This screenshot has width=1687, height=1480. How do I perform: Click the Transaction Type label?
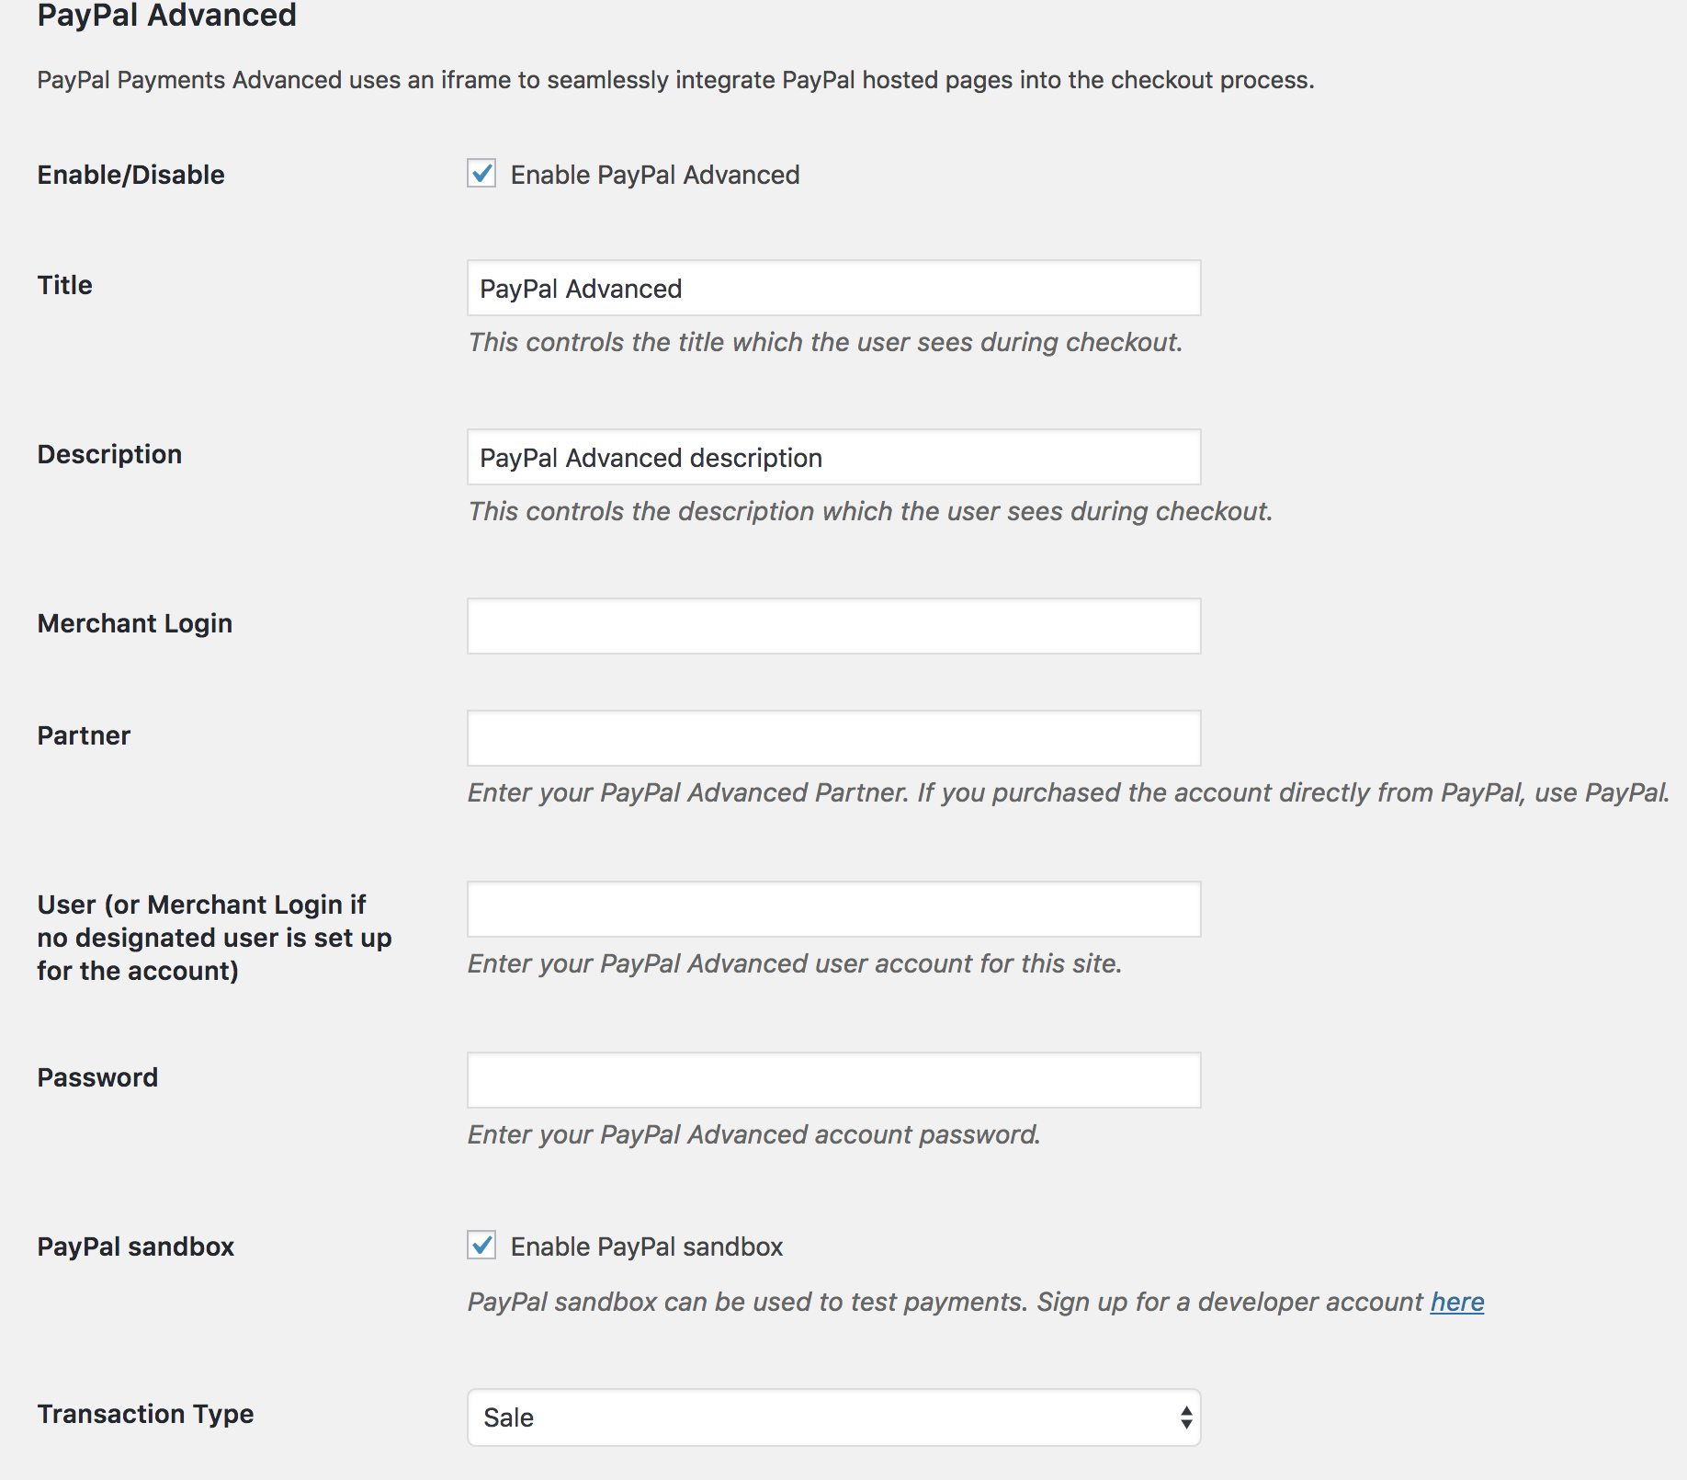tap(145, 1414)
